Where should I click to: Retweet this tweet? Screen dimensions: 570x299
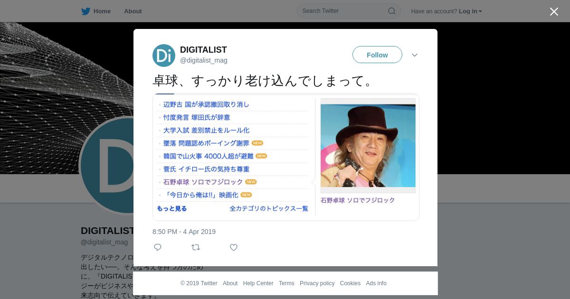pyautogui.click(x=196, y=247)
